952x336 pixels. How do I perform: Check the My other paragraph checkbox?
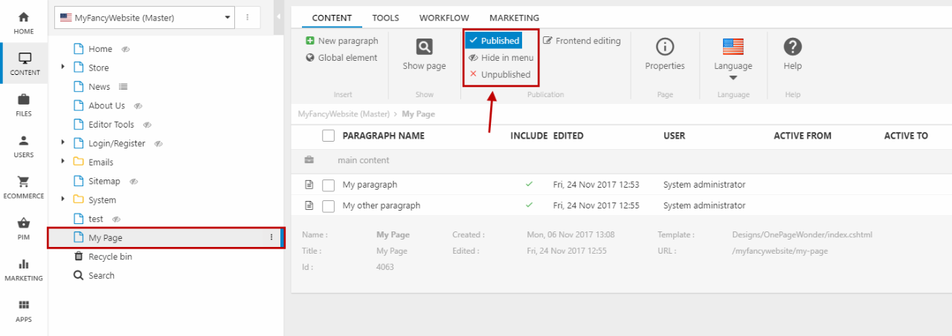tap(328, 205)
